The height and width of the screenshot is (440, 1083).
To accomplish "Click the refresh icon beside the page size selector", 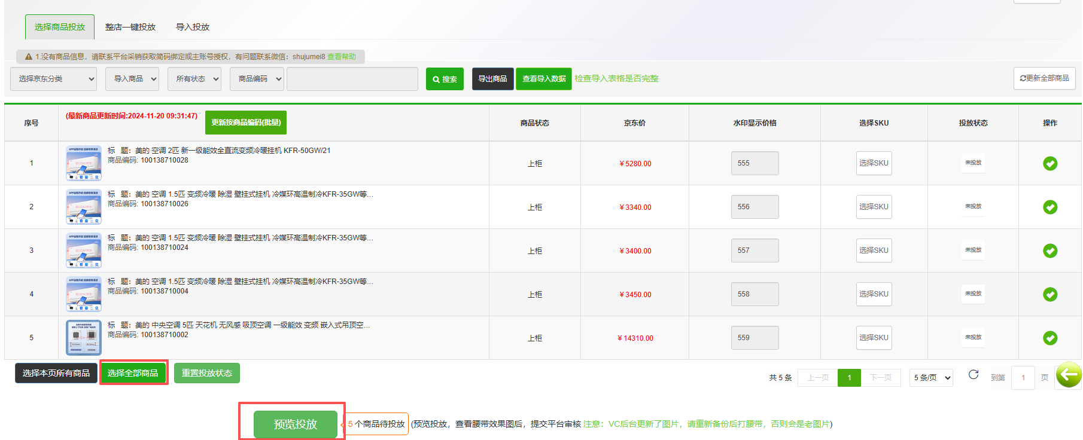I will click(974, 375).
